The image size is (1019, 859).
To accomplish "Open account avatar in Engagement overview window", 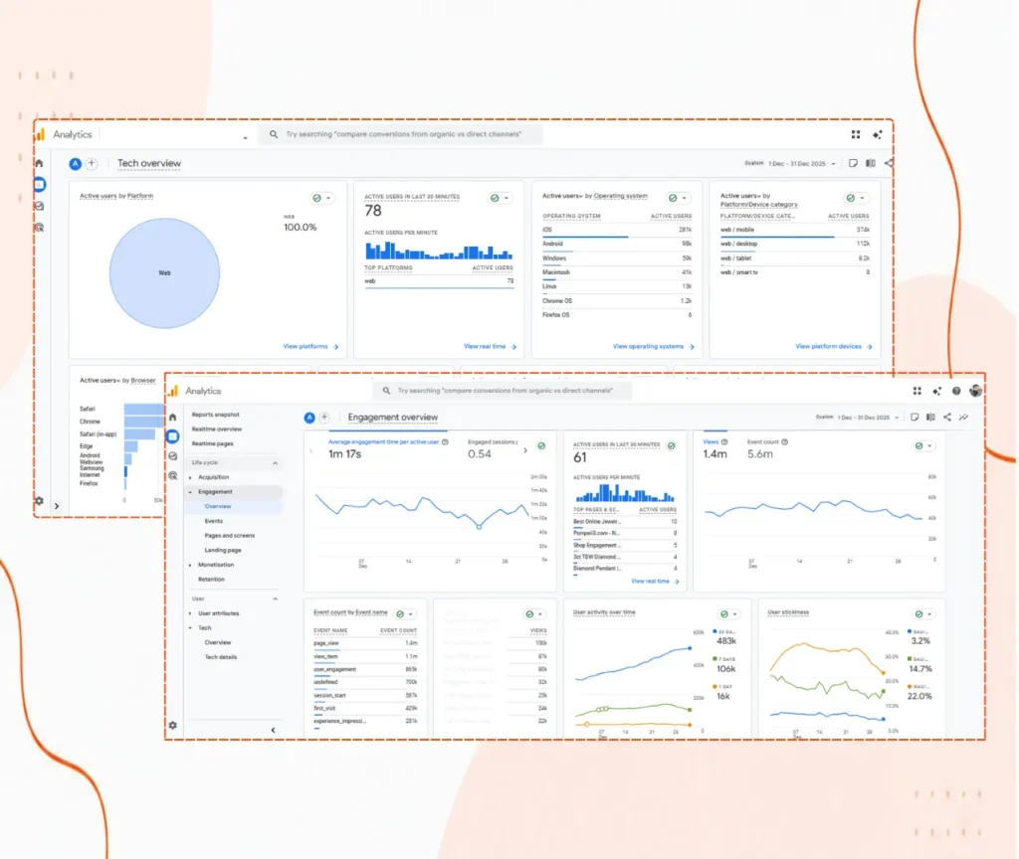I will [975, 391].
